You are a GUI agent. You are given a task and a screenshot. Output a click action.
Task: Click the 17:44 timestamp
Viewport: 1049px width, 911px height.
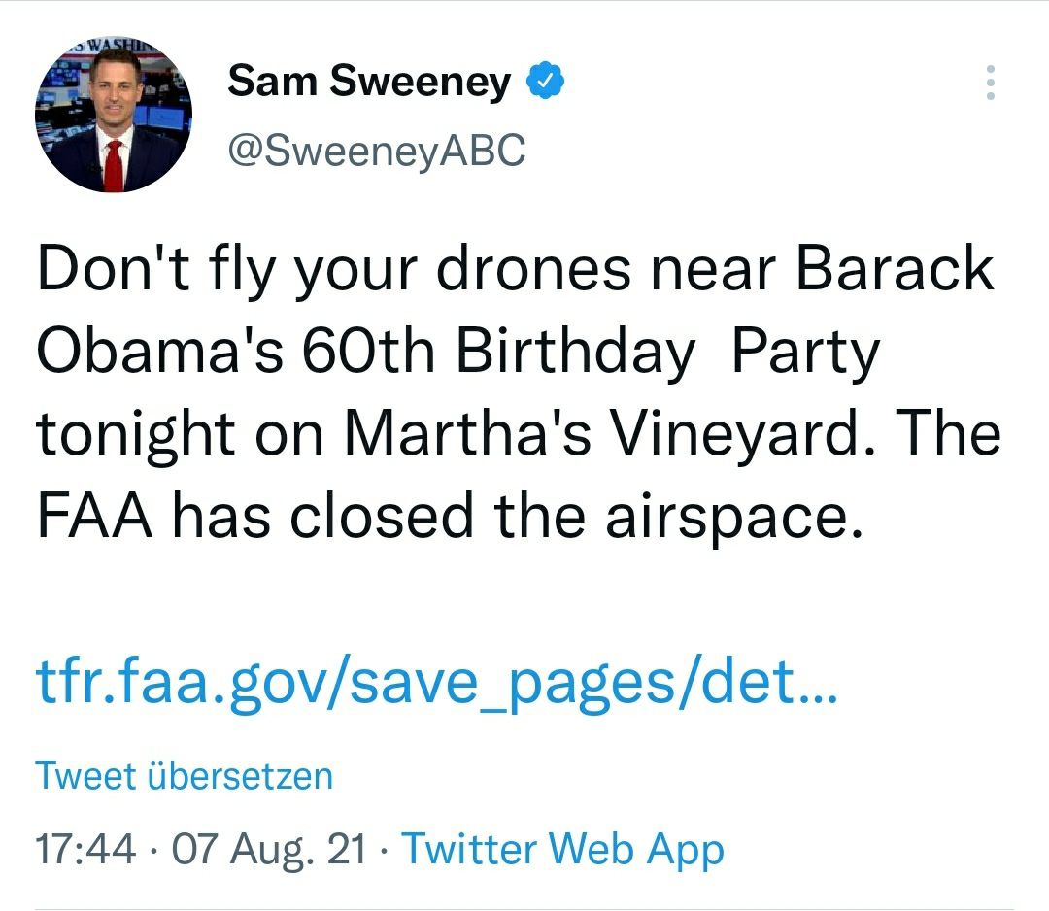(85, 850)
